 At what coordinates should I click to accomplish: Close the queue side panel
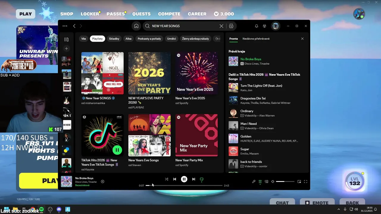coord(302,39)
